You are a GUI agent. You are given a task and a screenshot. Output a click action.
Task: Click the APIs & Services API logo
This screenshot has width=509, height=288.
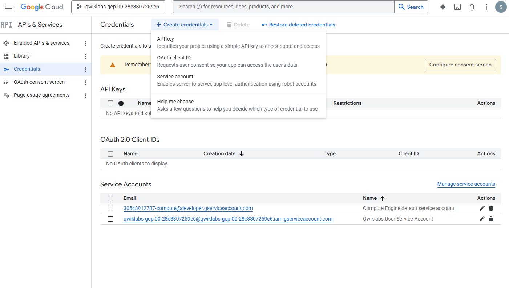pyautogui.click(x=6, y=25)
